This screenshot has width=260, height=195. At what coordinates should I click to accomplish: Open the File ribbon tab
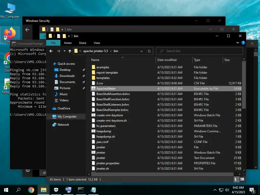pyautogui.click(x=53, y=43)
